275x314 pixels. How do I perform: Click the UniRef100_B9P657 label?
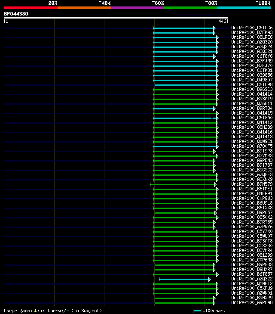[252, 212]
